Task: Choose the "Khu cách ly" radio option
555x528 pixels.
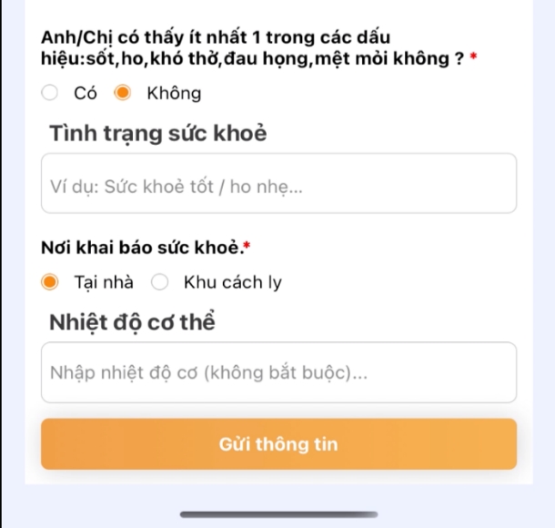Action: pyautogui.click(x=160, y=282)
